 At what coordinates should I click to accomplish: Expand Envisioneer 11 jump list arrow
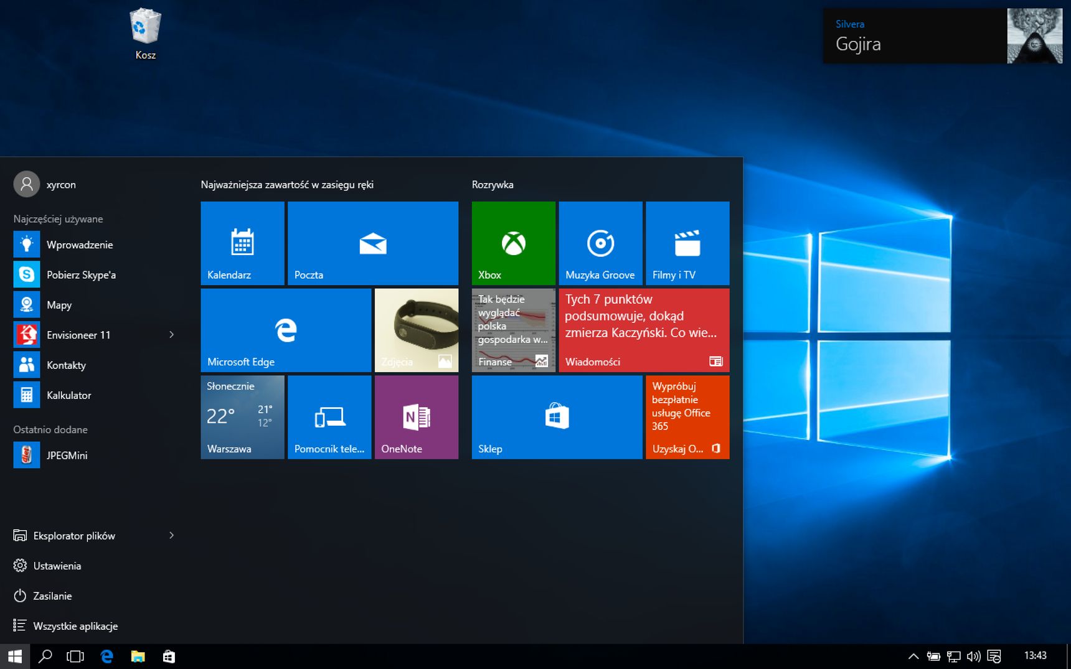(x=171, y=335)
